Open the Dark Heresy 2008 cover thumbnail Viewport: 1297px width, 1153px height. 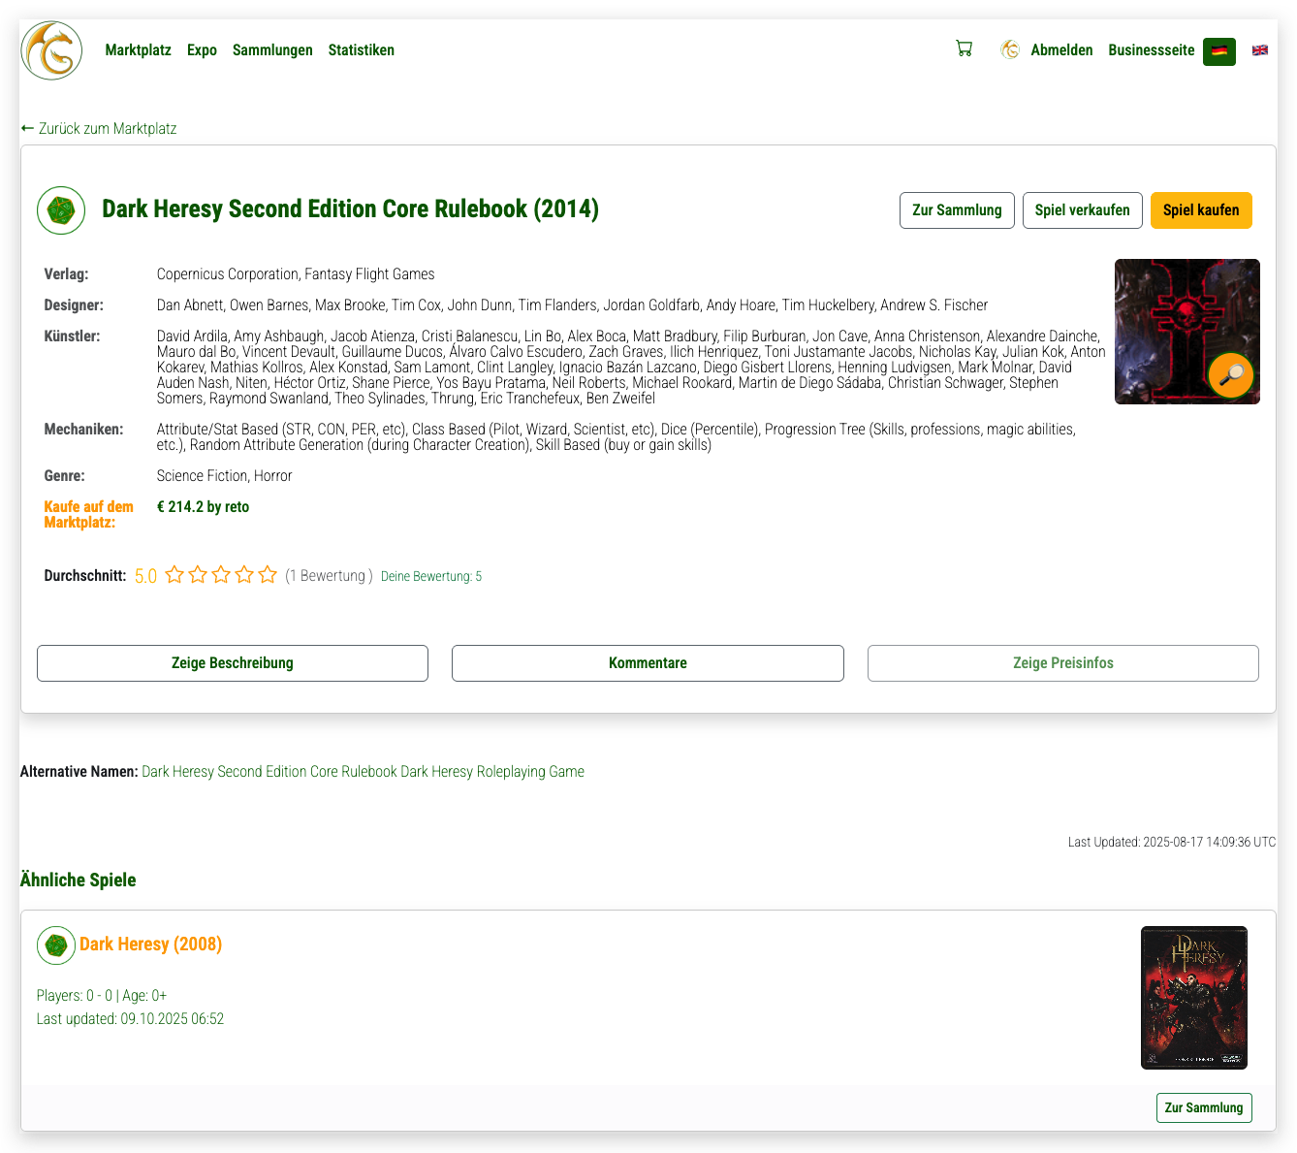[1193, 998]
